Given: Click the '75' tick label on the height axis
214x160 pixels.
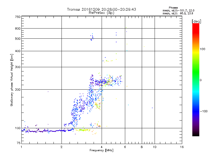Looking at the screenshot, I should click(19, 143).
